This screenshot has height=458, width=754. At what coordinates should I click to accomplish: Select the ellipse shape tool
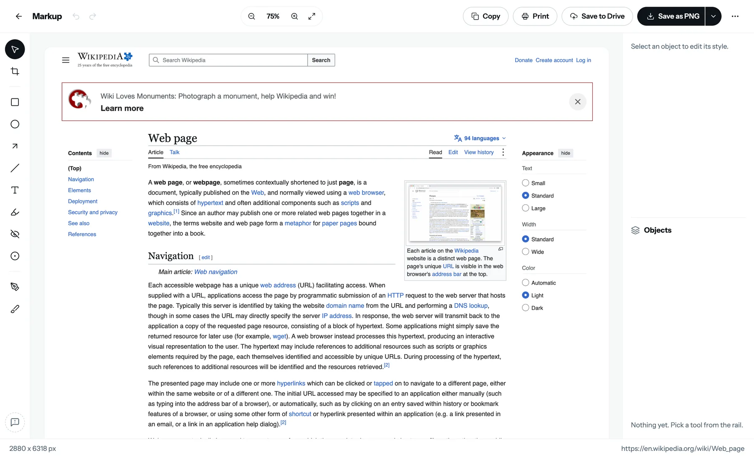15,124
